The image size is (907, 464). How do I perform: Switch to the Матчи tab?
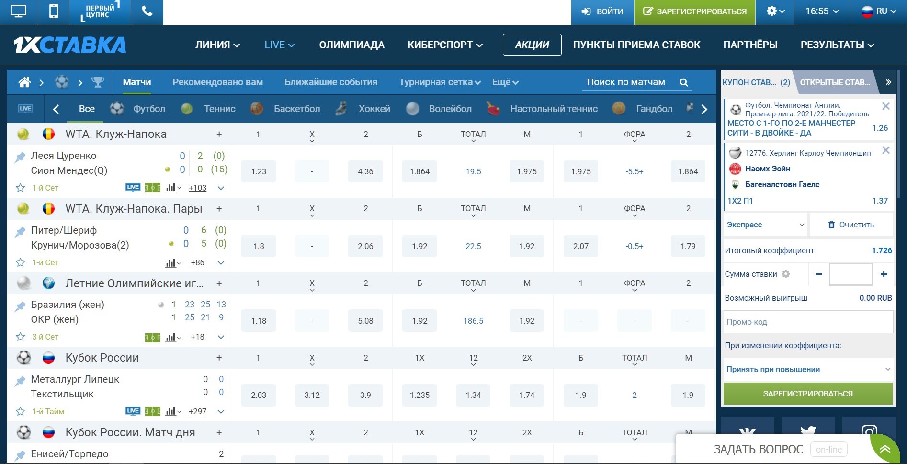point(137,82)
